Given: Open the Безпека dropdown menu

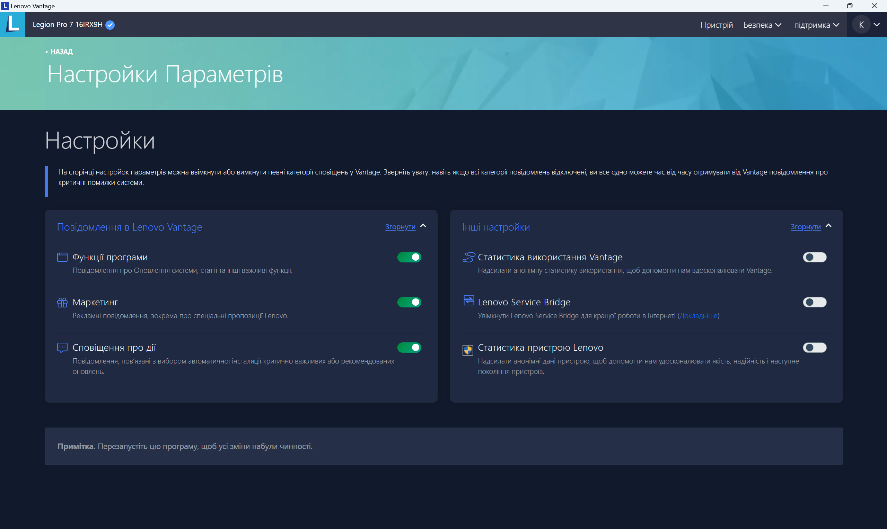Looking at the screenshot, I should [762, 25].
